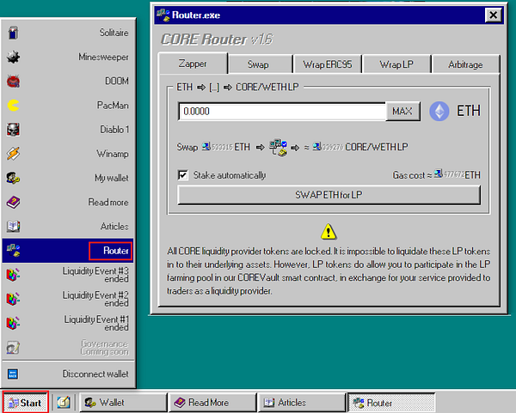Image resolution: width=516 pixels, height=413 pixels.
Task: Select Disconnect wallet in the start menu
Action: tap(69, 374)
